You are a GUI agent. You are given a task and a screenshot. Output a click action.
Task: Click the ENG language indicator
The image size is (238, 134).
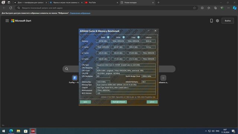[218, 131]
